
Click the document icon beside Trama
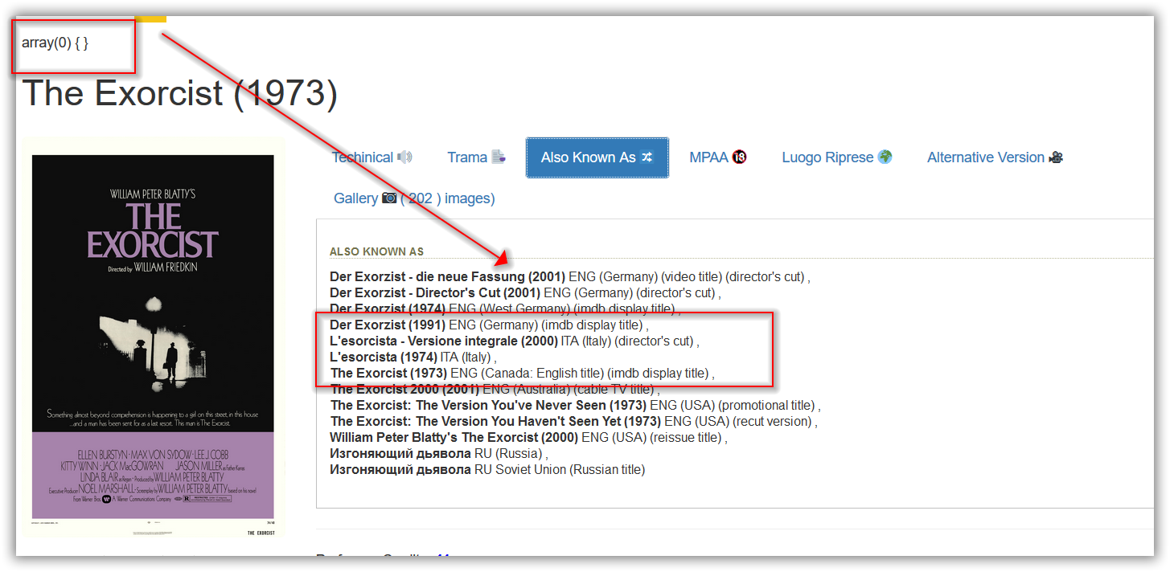[499, 157]
